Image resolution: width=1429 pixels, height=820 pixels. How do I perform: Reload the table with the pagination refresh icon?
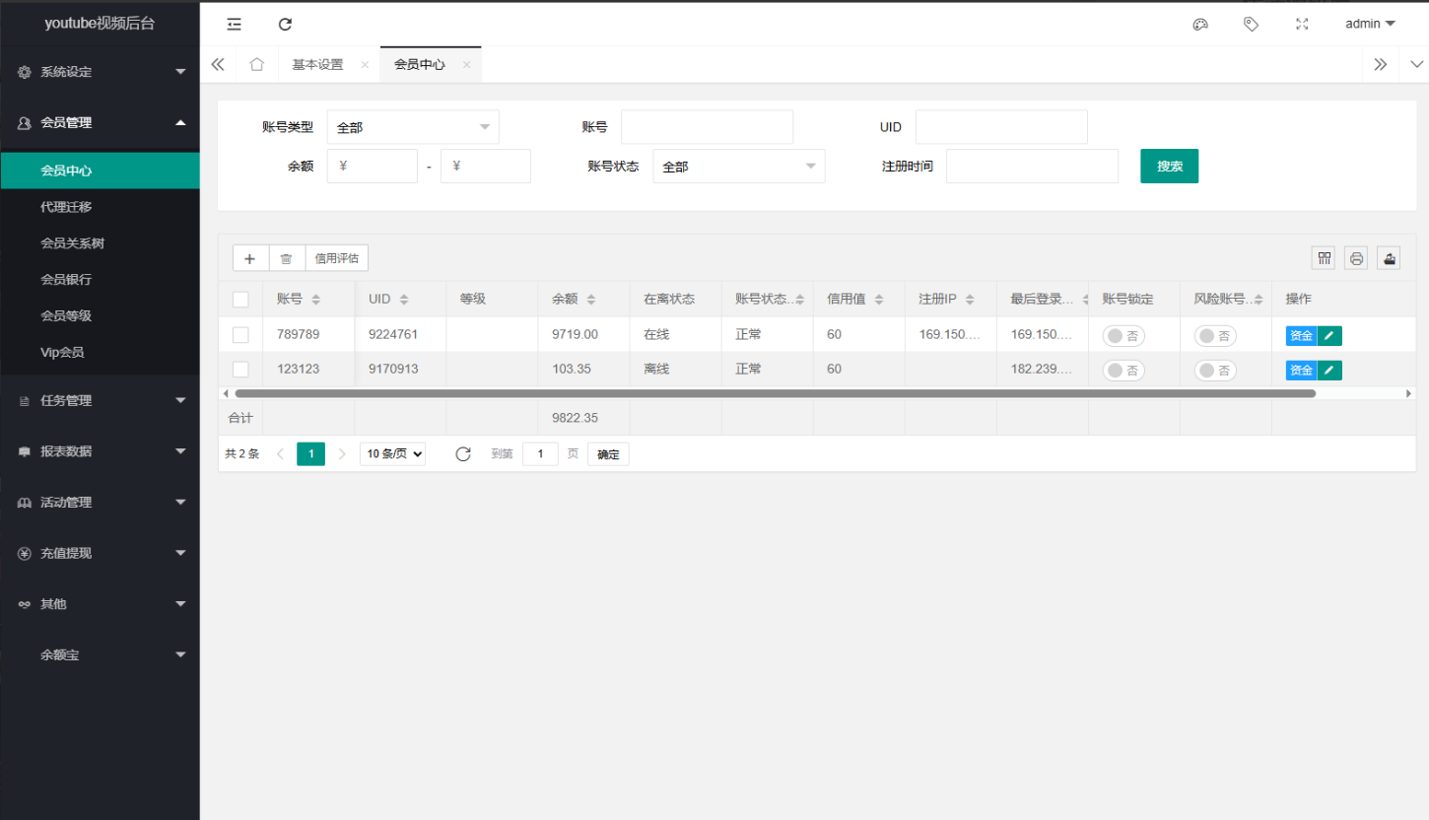tap(463, 454)
